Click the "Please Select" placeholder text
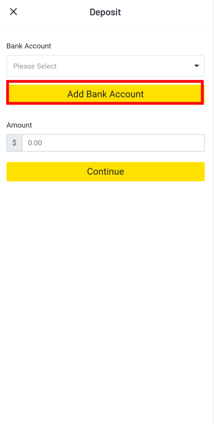Screen dimensions: 214x424 click(35, 66)
